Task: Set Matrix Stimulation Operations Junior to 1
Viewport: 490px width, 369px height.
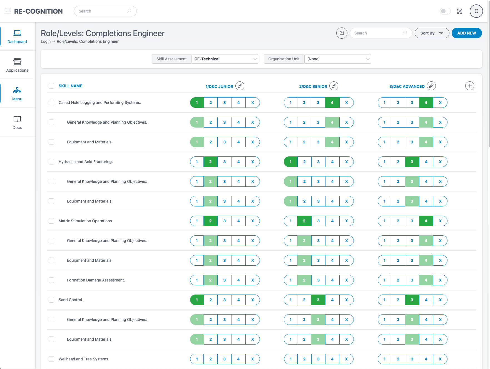Action: (x=197, y=221)
